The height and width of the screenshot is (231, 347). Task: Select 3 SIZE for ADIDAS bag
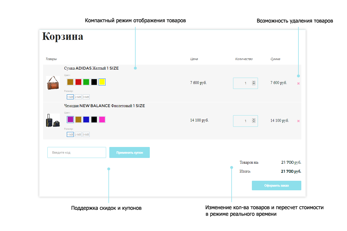(86, 97)
